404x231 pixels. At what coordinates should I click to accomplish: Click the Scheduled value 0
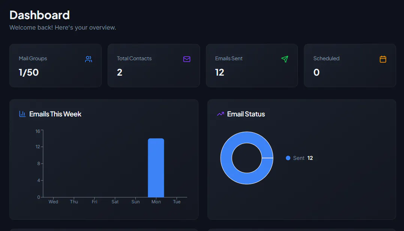click(x=316, y=72)
